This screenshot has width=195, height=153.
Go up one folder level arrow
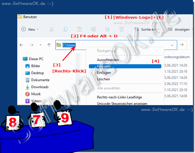49,45
